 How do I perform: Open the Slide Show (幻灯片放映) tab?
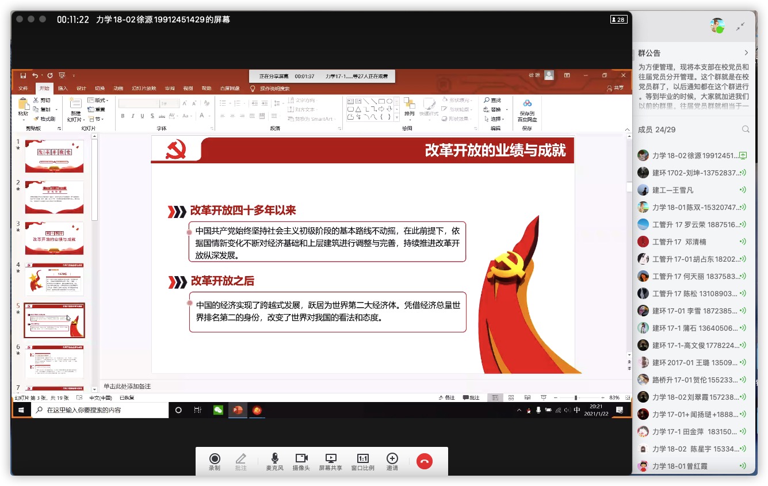click(x=144, y=89)
